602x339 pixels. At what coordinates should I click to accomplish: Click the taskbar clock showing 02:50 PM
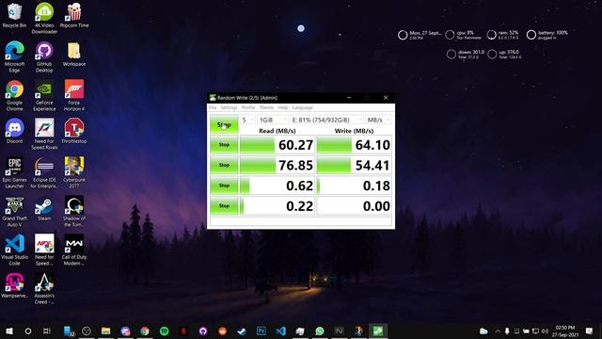pos(565,331)
